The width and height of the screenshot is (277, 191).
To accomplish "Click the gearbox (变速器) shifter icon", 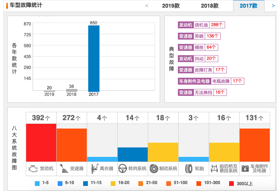I will pos(64,168).
